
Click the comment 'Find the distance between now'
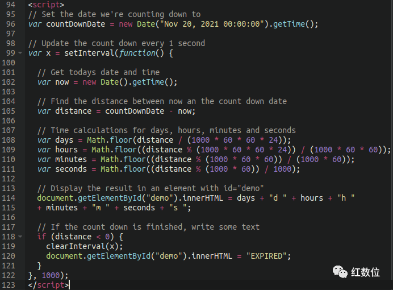click(x=162, y=102)
